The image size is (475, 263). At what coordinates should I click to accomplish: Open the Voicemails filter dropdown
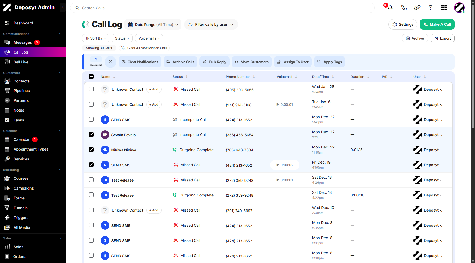click(149, 38)
